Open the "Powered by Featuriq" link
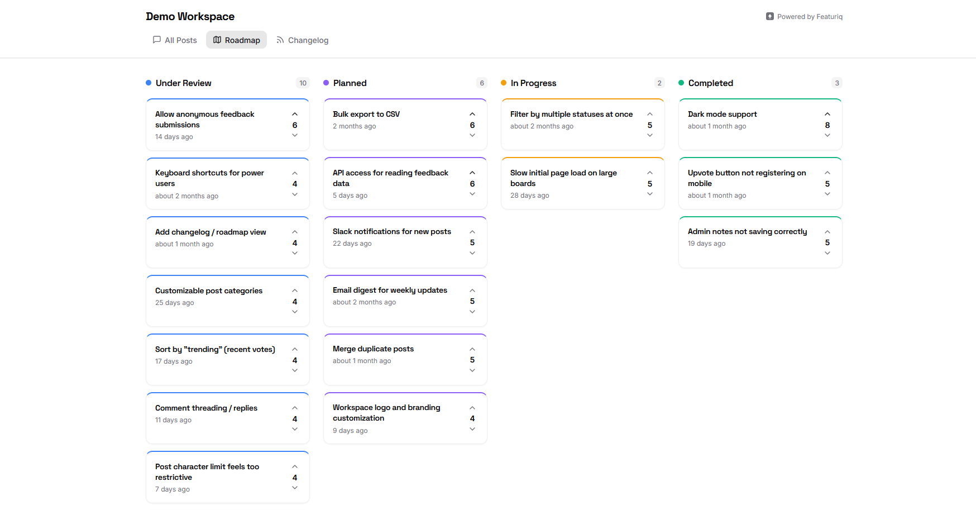This screenshot has height=510, width=976. pos(810,17)
